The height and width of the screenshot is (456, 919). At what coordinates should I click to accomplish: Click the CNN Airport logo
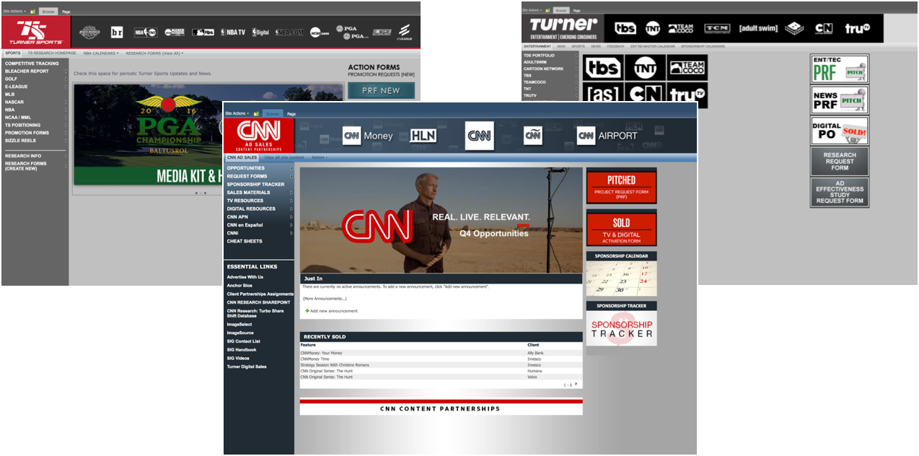point(607,136)
